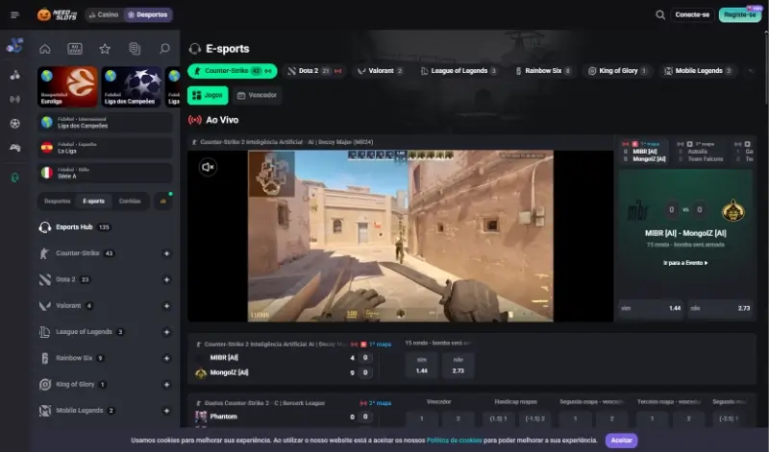Click the gamepad icon in left rail
Image resolution: width=769 pixels, height=452 pixels.
click(15, 148)
